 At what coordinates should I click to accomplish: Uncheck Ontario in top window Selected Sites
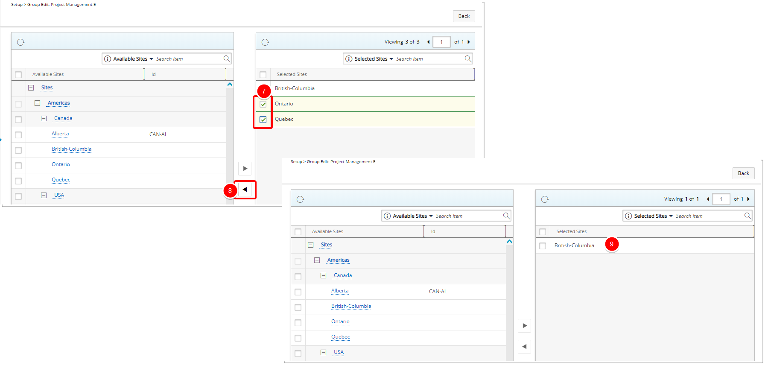(263, 104)
